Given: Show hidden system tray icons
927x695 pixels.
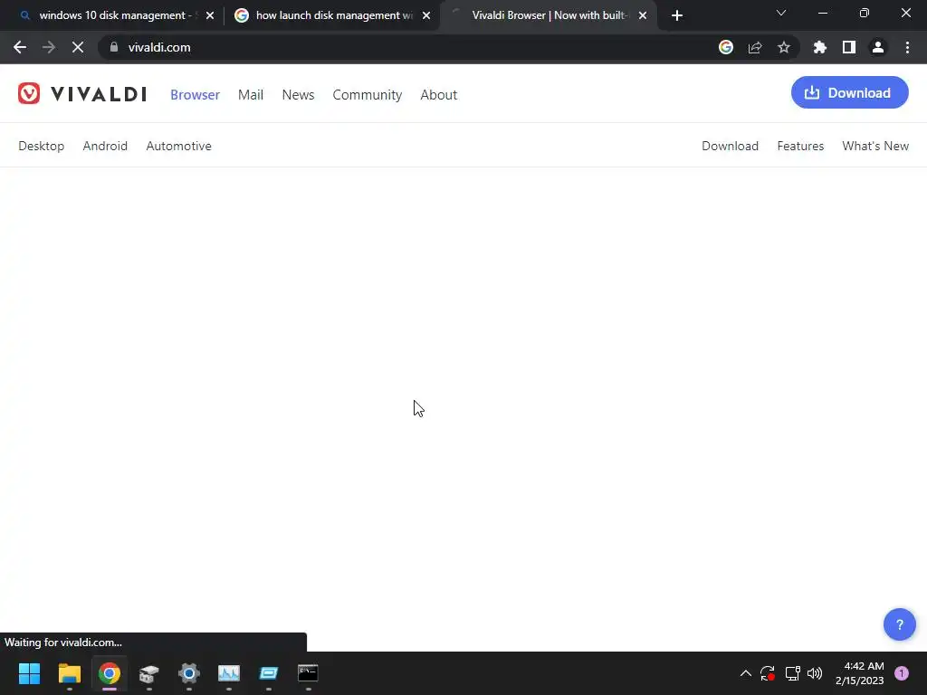Looking at the screenshot, I should point(746,673).
